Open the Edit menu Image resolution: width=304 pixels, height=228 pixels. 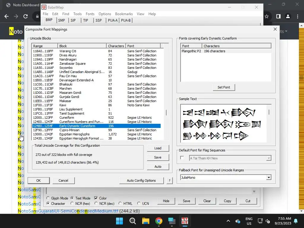(x=55, y=14)
